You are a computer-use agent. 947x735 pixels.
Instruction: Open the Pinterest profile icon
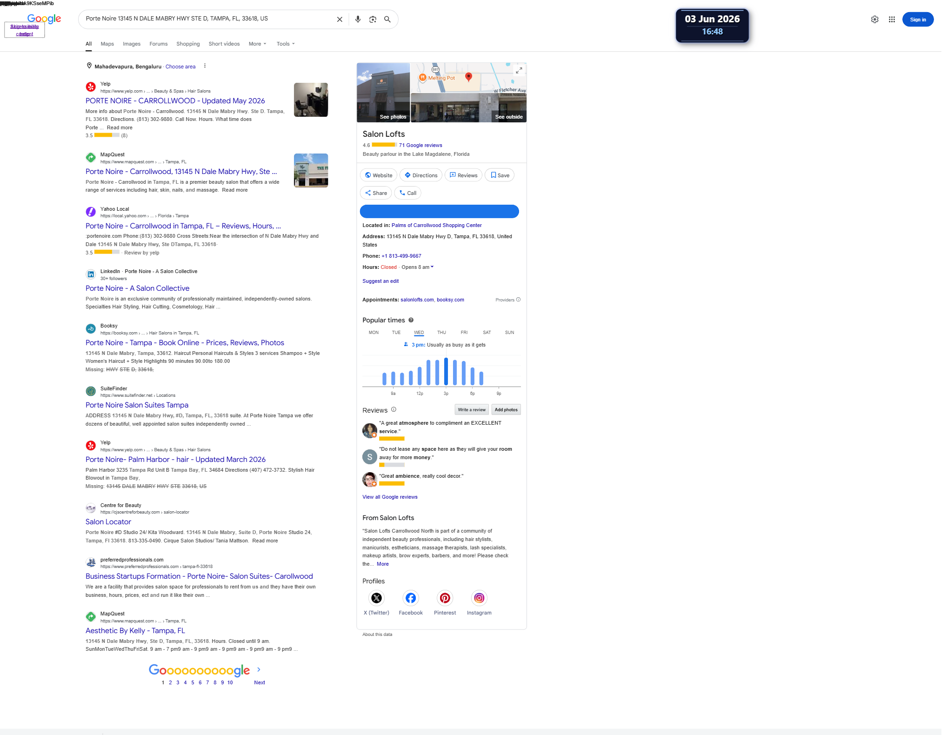445,598
